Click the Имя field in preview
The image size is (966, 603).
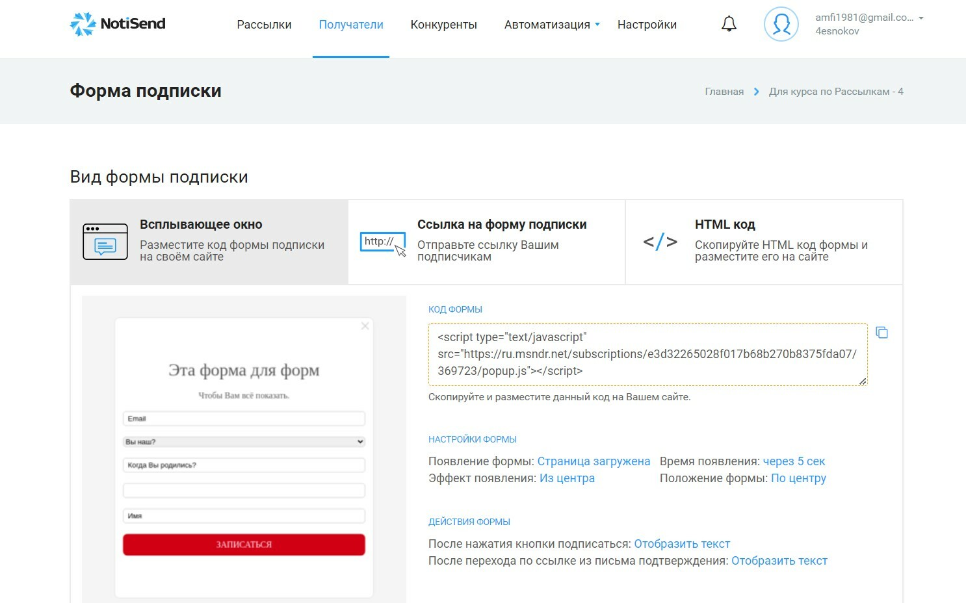click(244, 516)
